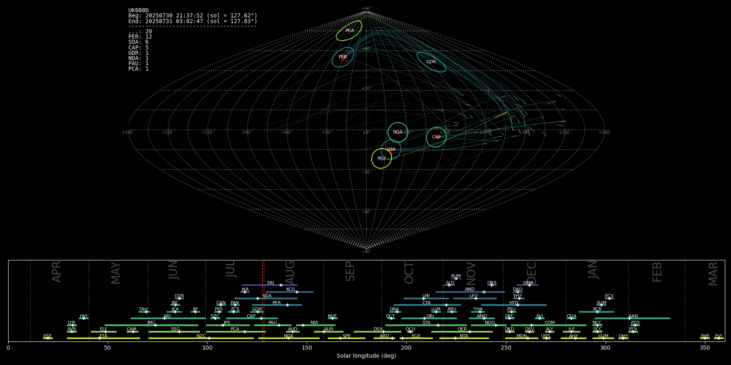Image resolution: width=731 pixels, height=365 pixels.
Task: Click the PER radiant circle on sky map
Action: (x=343, y=57)
